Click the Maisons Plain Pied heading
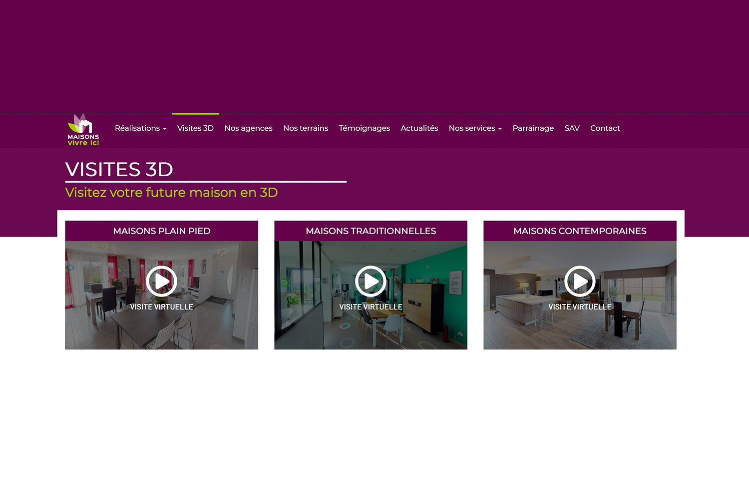Screen dimensions: 749x499 click(161, 231)
